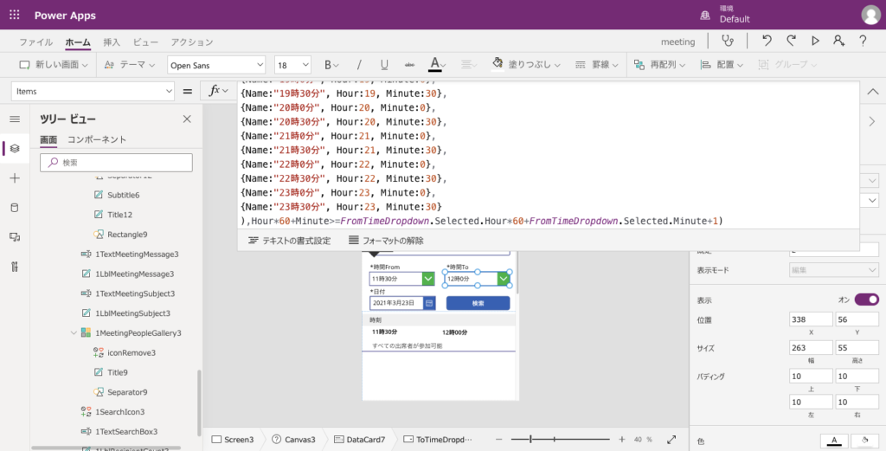
Task: Toggle the visibility switch off
Action: 867,300
